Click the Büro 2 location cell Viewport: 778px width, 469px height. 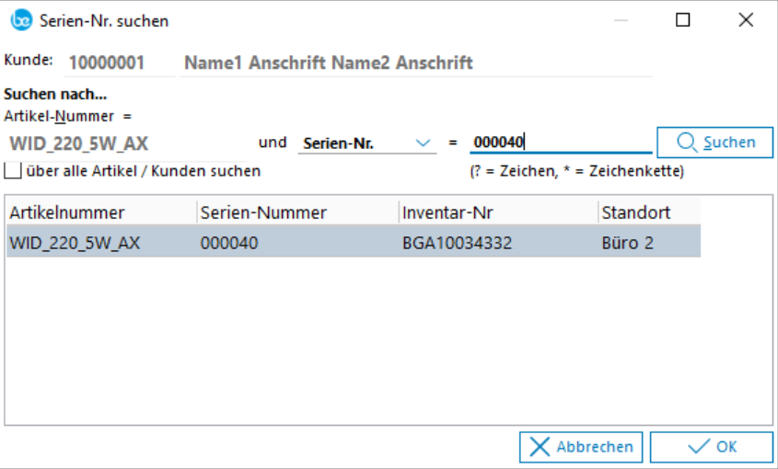628,244
